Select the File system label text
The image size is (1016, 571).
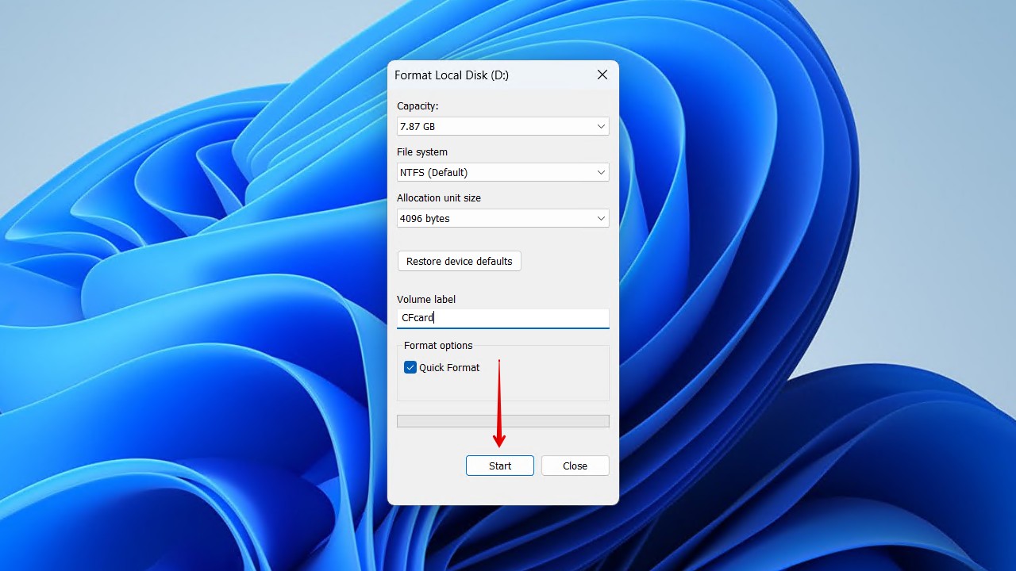[x=422, y=151]
